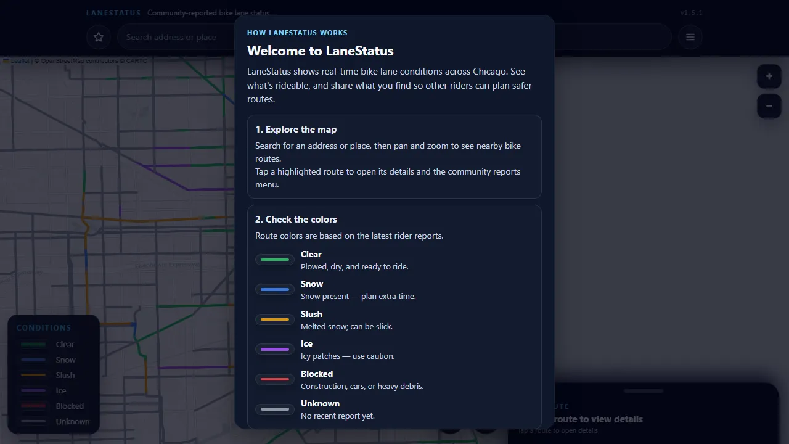This screenshot has height=444, width=789.
Task: Click the green Clear line indicator in dialog
Action: [274, 260]
